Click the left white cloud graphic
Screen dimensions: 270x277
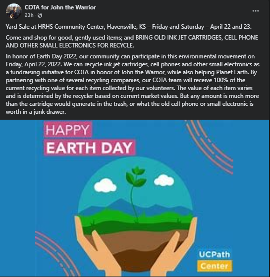point(105,185)
